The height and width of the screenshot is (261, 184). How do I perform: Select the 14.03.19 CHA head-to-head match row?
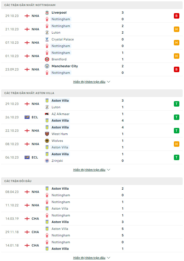coord(92,219)
